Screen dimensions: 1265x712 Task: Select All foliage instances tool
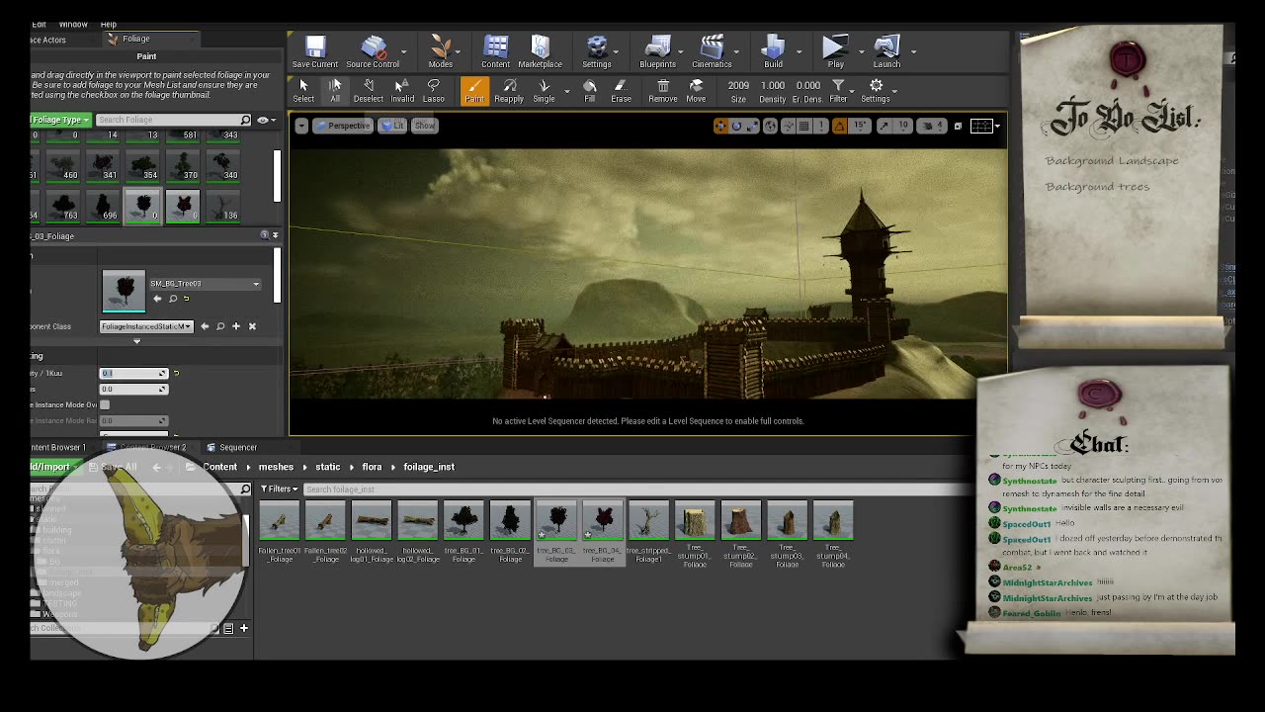[x=335, y=91]
